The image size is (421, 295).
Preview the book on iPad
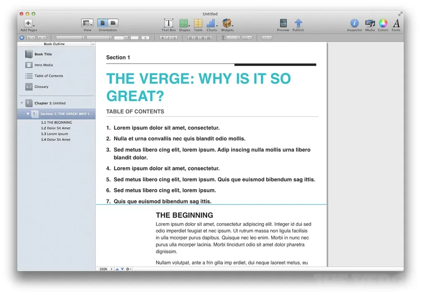tap(283, 23)
